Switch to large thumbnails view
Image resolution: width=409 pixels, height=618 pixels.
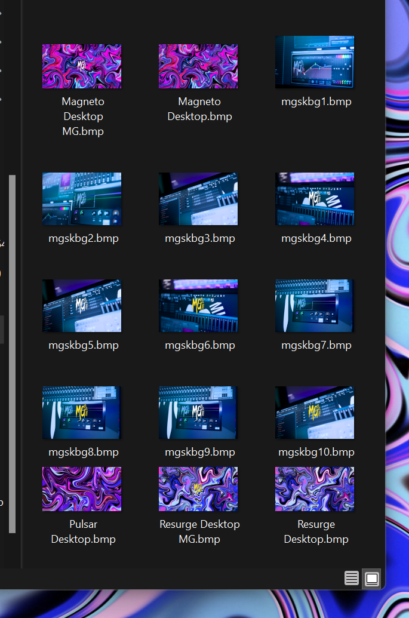(x=371, y=578)
